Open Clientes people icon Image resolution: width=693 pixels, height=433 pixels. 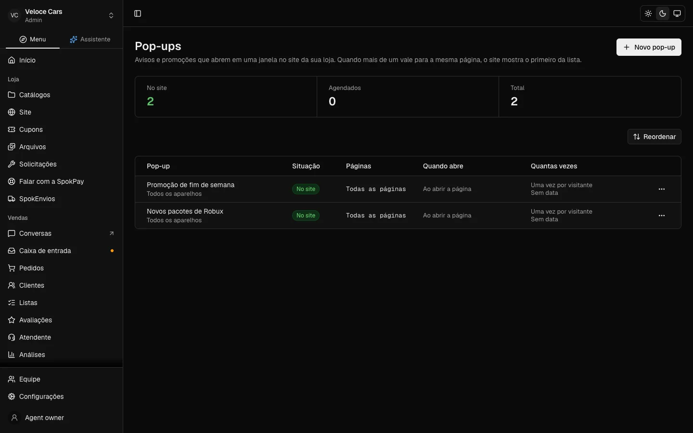click(x=12, y=285)
